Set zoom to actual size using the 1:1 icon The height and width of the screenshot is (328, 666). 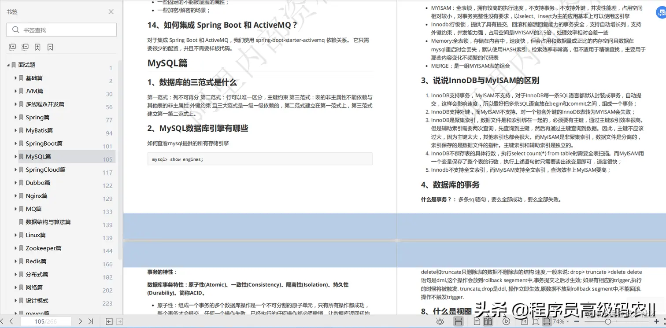[x=524, y=321]
